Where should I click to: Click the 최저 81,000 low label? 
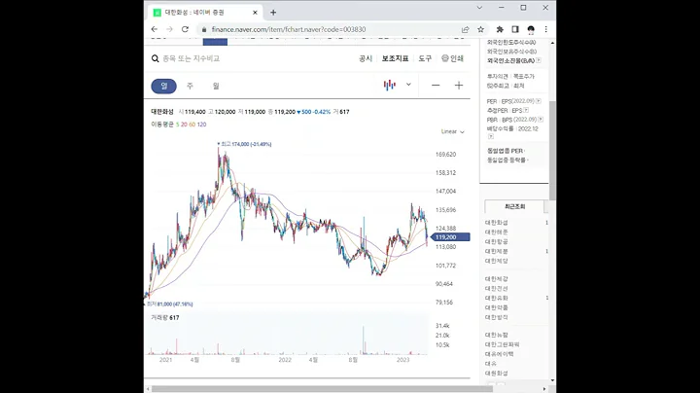point(169,304)
